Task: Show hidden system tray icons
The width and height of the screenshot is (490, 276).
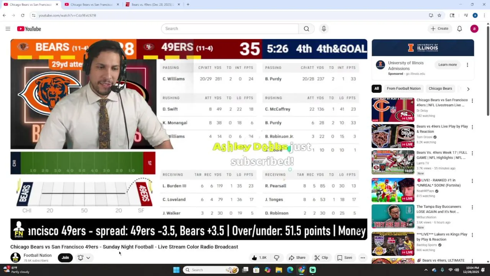Action: (426, 270)
